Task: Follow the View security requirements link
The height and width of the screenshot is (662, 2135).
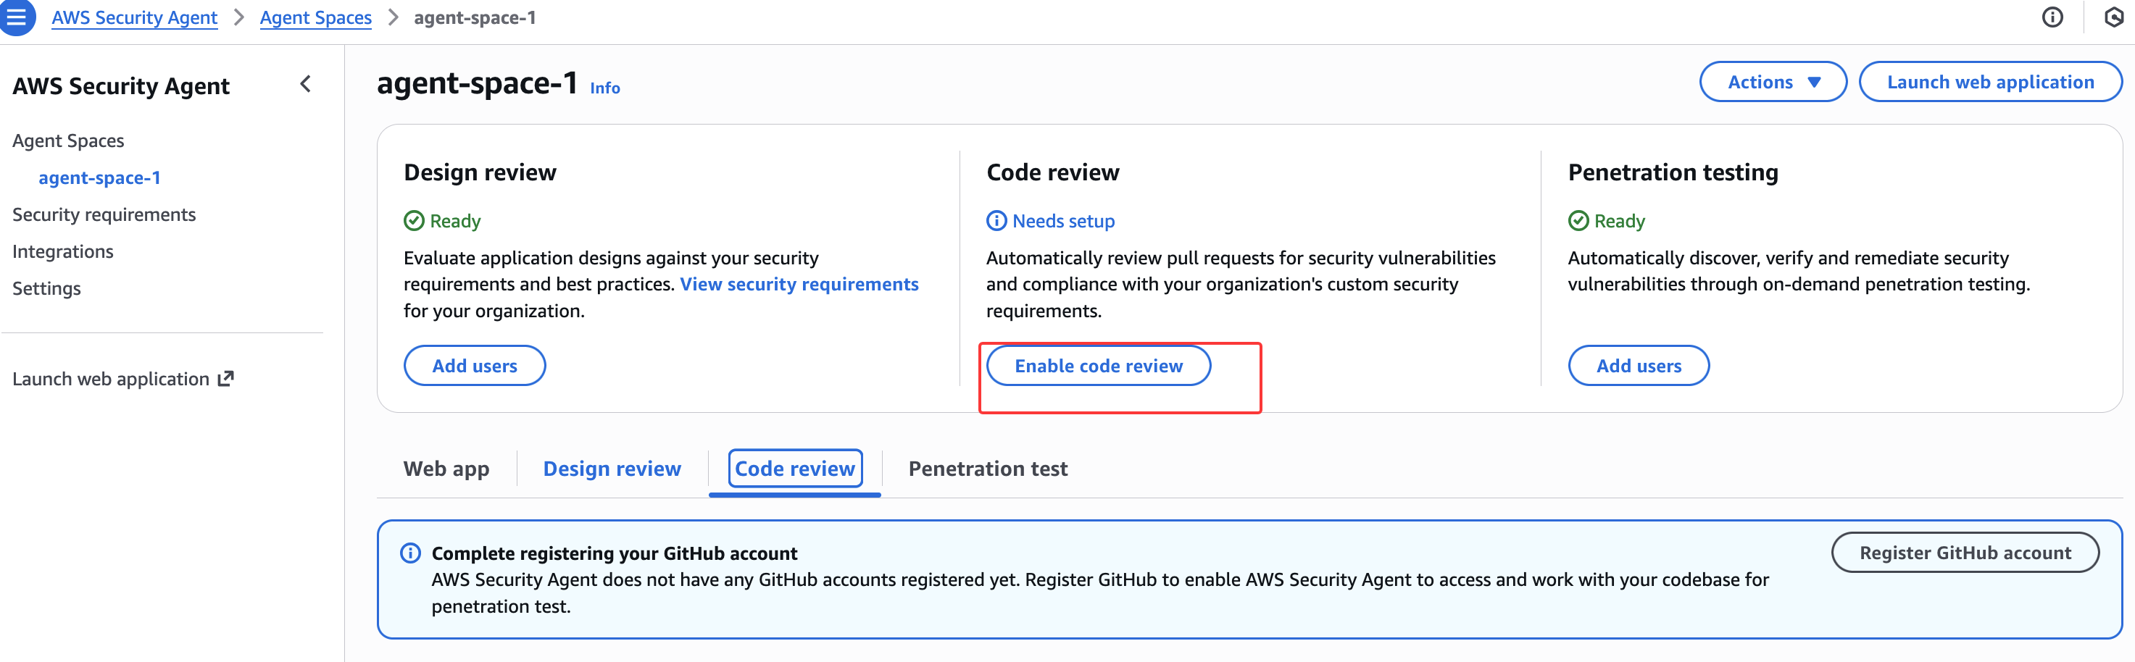Action: tap(798, 284)
